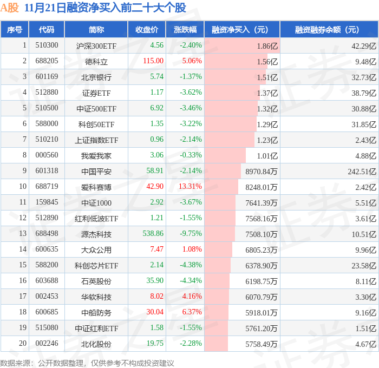Click the 数据来源 footnote text
This screenshot has width=379, height=368.
(87, 363)
